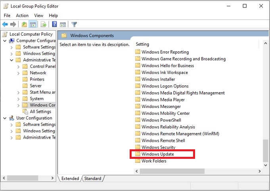
Task: Select Windows Reliability Analysis item
Action: 168,127
